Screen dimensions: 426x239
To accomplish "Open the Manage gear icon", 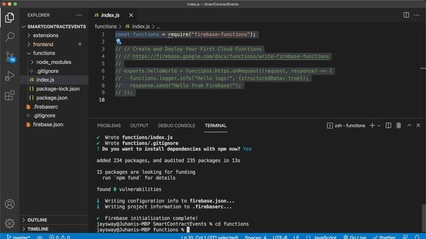I will click(x=10, y=223).
